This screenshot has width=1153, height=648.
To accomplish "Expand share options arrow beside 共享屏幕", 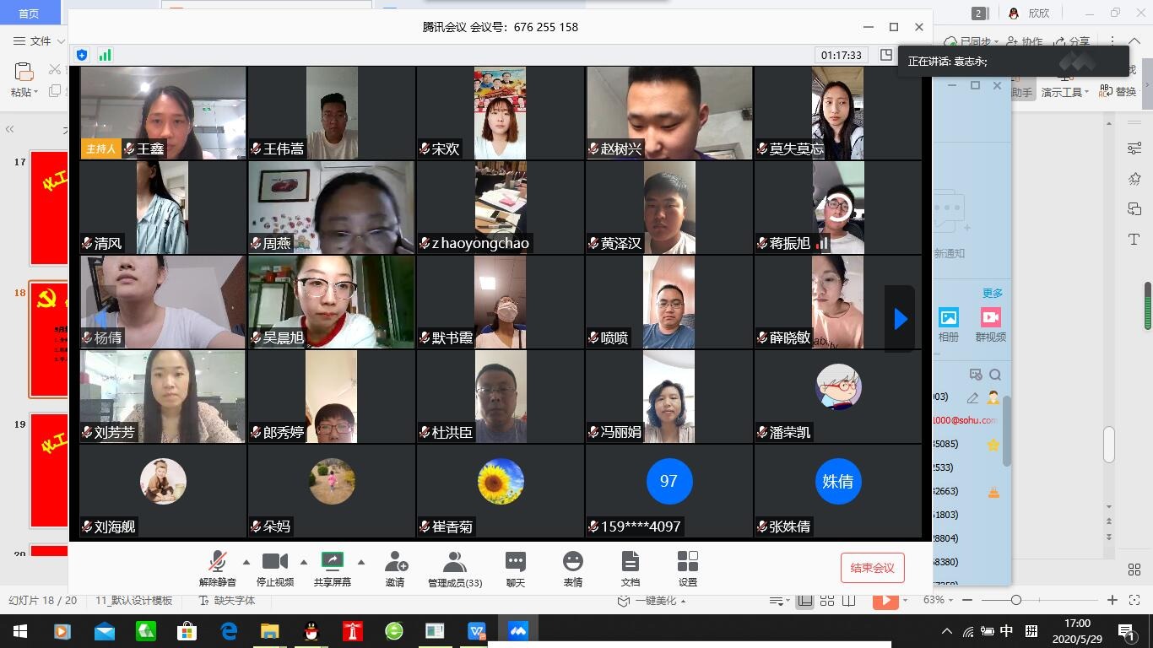I will [x=361, y=562].
